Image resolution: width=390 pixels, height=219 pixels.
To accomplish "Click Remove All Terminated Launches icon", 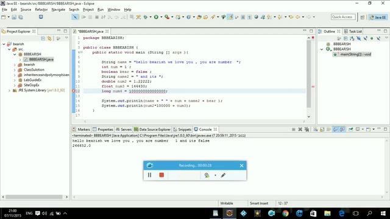I will coord(307,130).
